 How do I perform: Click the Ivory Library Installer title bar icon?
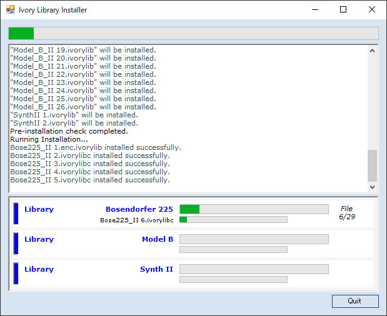tap(11, 10)
